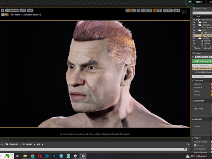Click Content in the browser breadcrumb
Viewport: 212px width, 159px height.
click(x=14, y=144)
